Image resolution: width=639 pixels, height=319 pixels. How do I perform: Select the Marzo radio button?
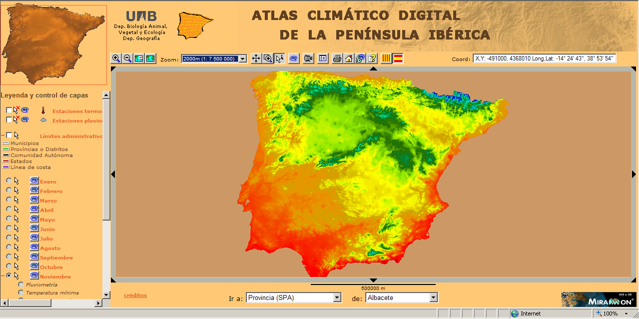(9, 199)
